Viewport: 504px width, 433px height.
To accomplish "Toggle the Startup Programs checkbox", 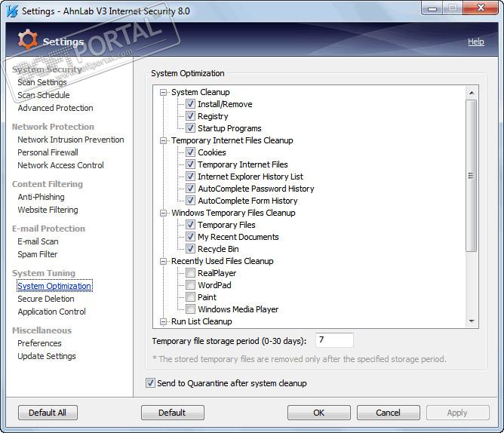I will 190,128.
